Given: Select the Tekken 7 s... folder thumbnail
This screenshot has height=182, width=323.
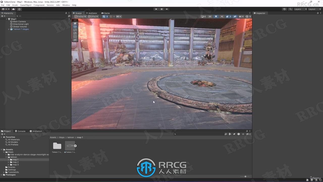Looking at the screenshot, I should (57, 146).
